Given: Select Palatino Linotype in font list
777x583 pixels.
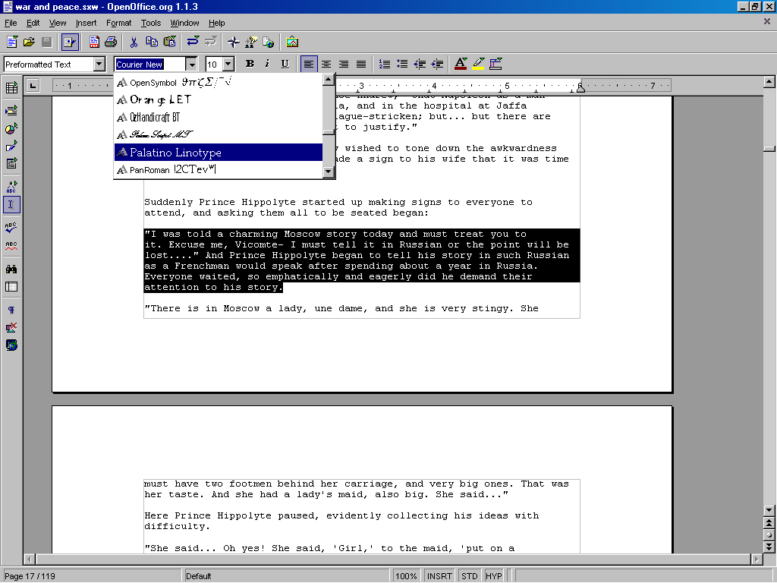Looking at the screenshot, I should tap(175, 153).
